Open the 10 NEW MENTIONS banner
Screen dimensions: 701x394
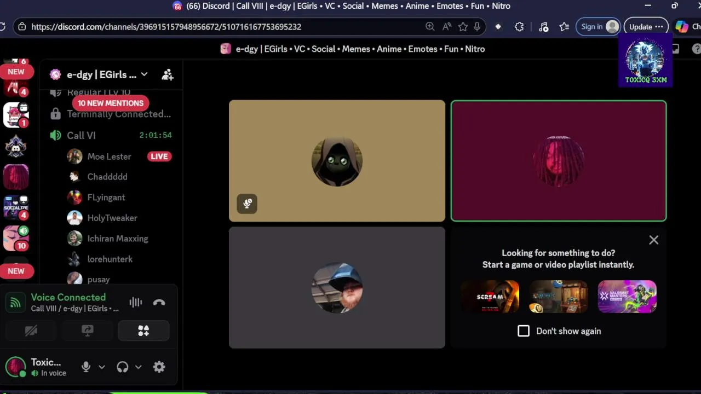(111, 103)
